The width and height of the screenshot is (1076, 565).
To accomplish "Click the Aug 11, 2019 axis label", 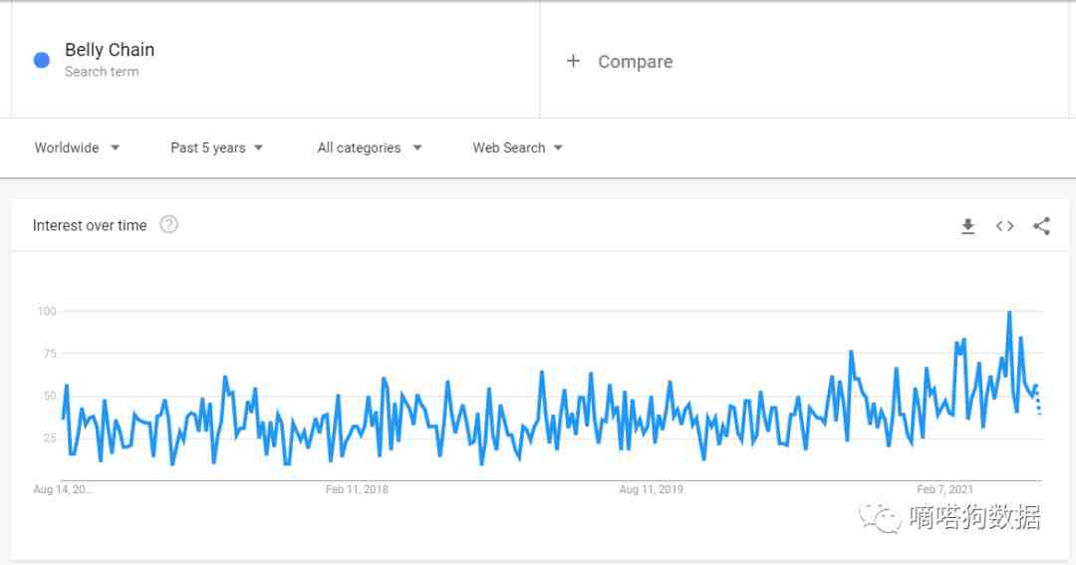I will (651, 489).
